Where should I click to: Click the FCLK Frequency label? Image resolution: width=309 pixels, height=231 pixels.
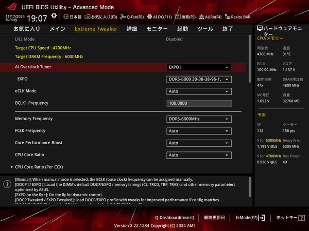30,130
